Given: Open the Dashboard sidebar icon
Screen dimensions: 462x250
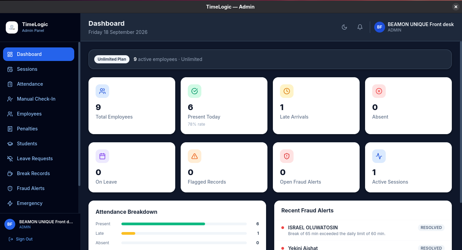Looking at the screenshot, I should click(10, 54).
